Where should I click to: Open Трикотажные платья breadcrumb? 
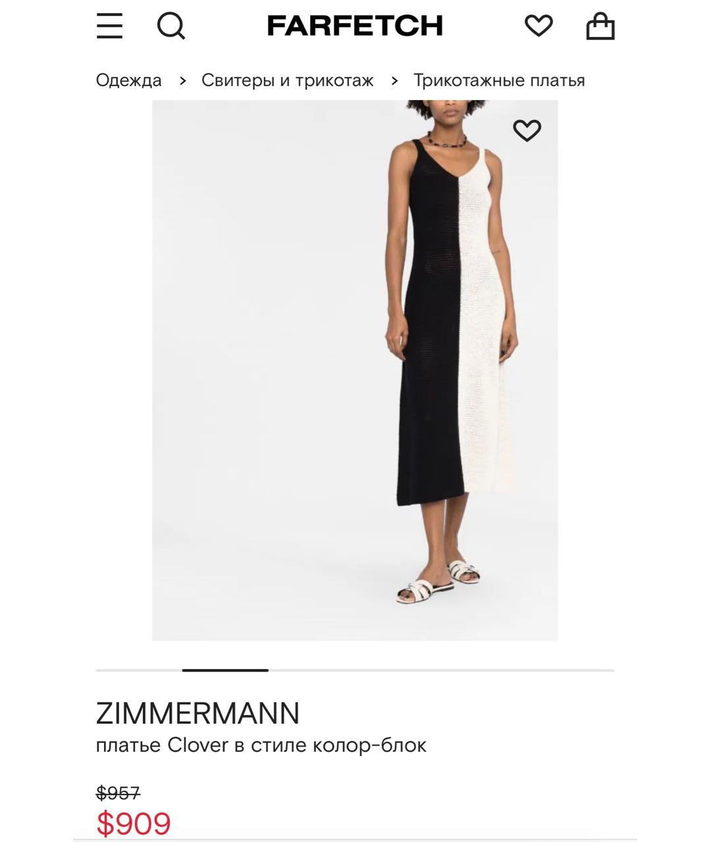click(x=499, y=80)
